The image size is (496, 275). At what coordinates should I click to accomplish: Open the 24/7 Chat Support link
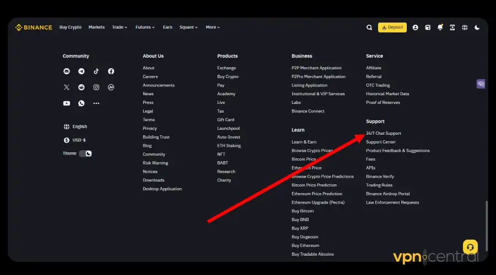384,134
